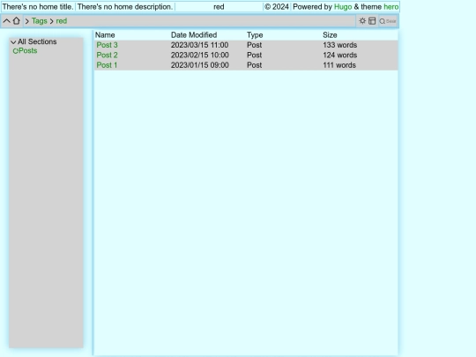Click the Type column header
Screen dimensions: 476x357
(x=255, y=35)
